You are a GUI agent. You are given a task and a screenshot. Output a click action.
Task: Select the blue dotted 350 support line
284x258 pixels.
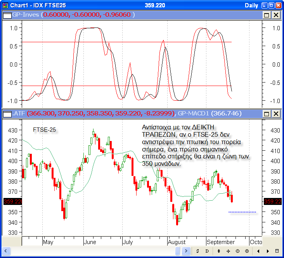pyautogui.click(x=242, y=212)
